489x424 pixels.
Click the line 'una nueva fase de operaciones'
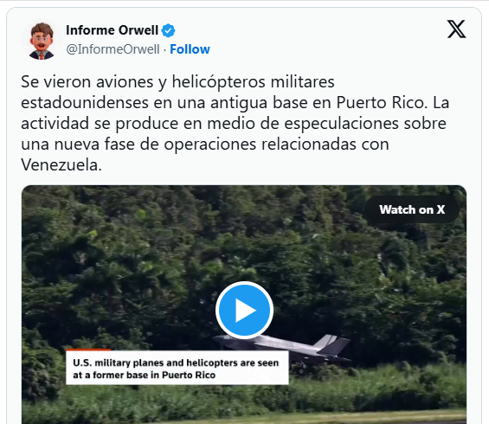point(205,145)
